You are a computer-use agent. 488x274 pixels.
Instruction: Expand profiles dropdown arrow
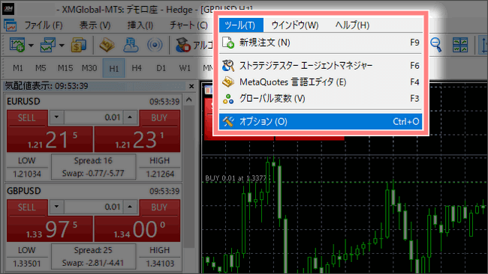click(x=62, y=46)
